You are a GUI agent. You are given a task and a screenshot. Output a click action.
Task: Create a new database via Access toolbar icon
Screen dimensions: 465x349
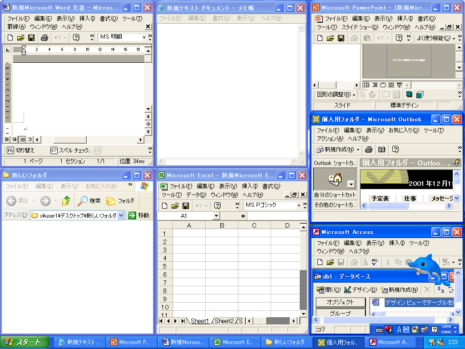point(320,262)
